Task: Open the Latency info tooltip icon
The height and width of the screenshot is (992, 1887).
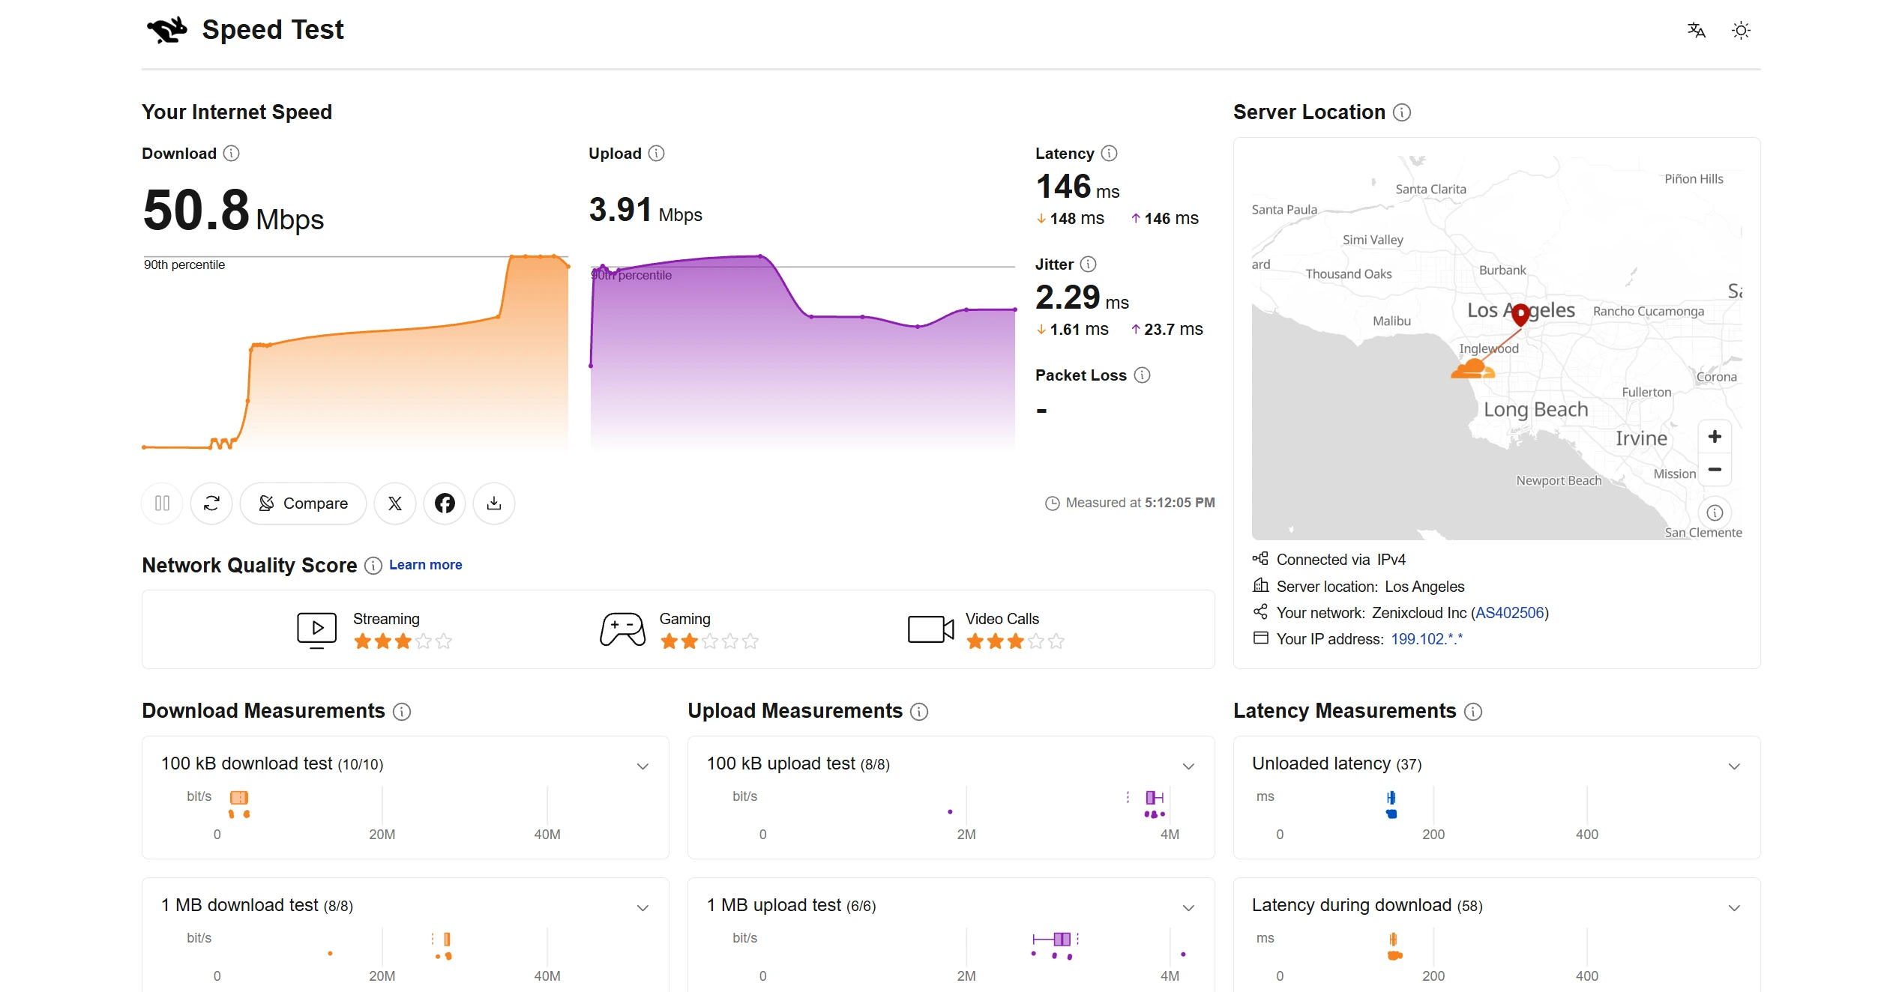Action: point(1110,154)
